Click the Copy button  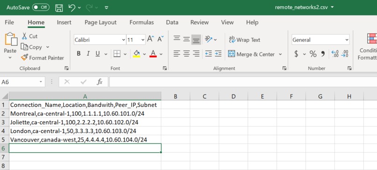coord(31,47)
